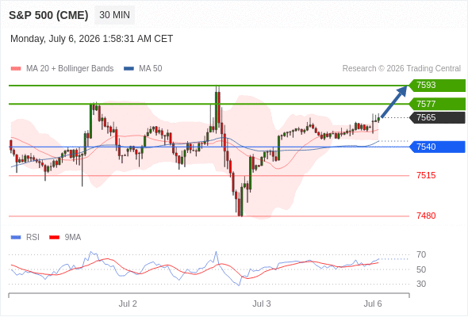Click the RSI 70 level label
The width and height of the screenshot is (468, 317).
tap(421, 254)
